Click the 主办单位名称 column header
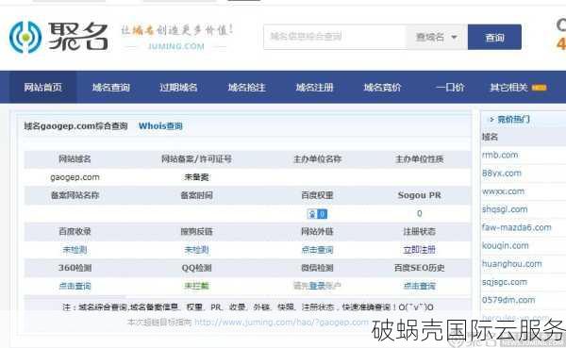 click(317, 158)
